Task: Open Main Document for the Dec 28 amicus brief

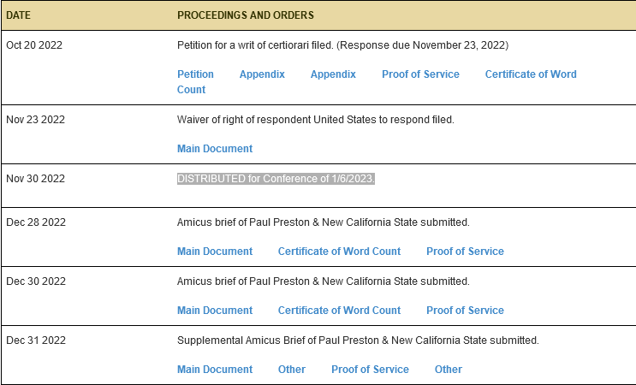Action: point(215,252)
